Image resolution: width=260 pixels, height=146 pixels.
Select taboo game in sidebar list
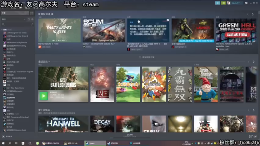coord(11,98)
